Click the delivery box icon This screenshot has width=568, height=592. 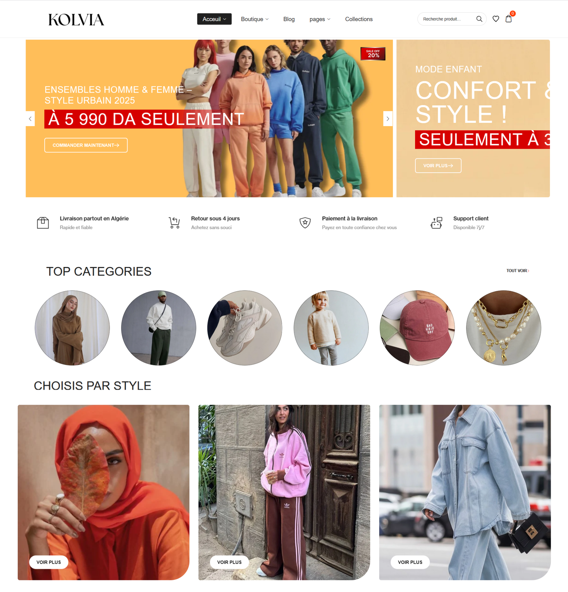(43, 223)
